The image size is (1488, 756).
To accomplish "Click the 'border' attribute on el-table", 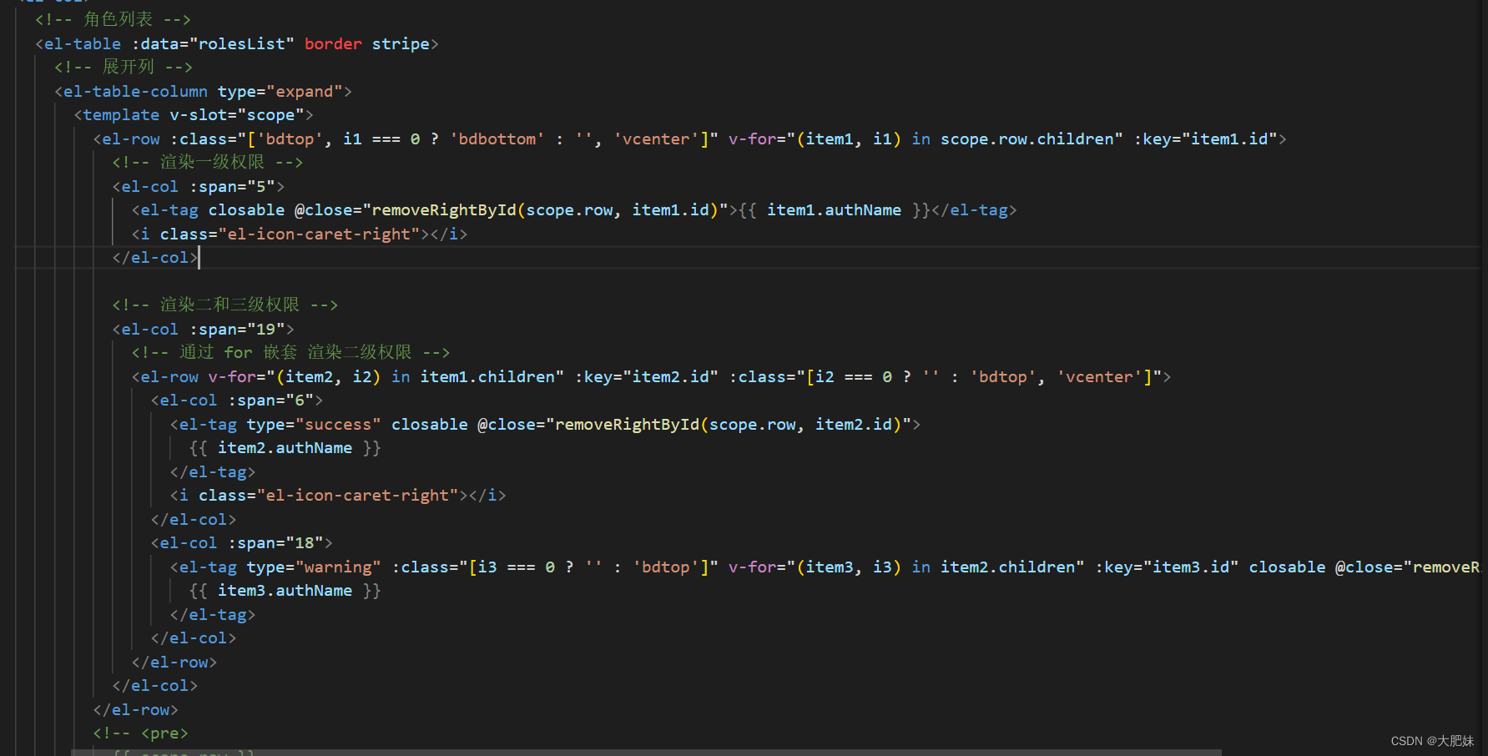I will point(333,43).
